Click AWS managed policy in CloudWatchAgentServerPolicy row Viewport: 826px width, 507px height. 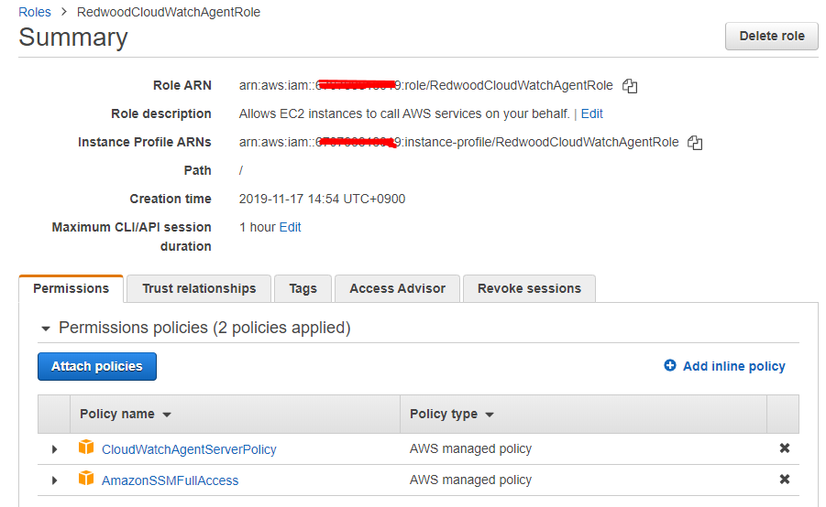click(470, 448)
